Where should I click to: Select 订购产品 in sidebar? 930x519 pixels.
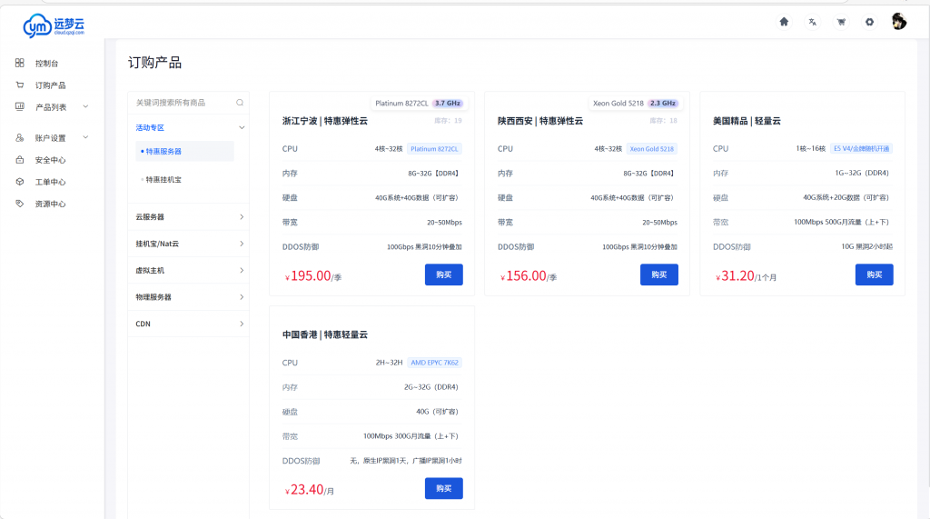click(x=51, y=85)
